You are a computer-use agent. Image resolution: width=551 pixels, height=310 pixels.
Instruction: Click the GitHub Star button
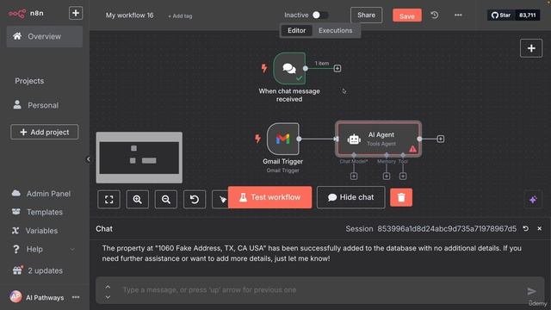click(x=501, y=15)
